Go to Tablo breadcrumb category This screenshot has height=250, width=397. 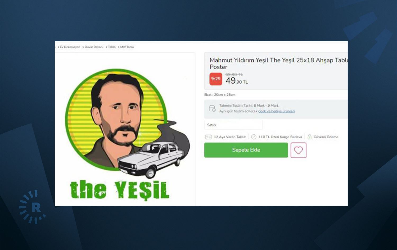pyautogui.click(x=112, y=47)
